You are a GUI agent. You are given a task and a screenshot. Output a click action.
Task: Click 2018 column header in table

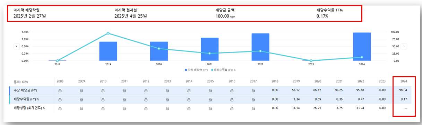pyautogui.click(x=275, y=81)
